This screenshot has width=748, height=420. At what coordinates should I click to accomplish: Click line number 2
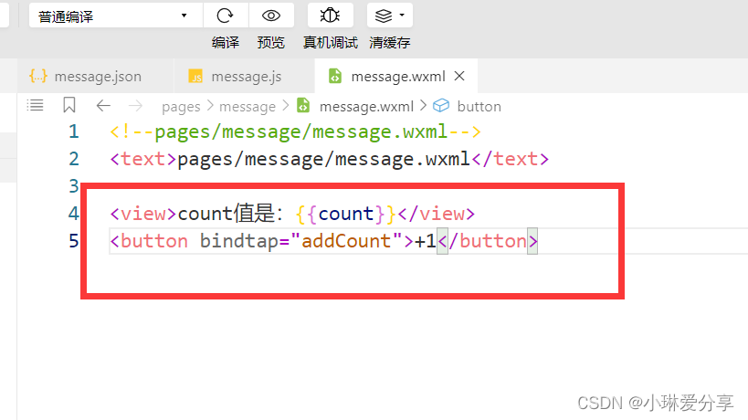(73, 159)
